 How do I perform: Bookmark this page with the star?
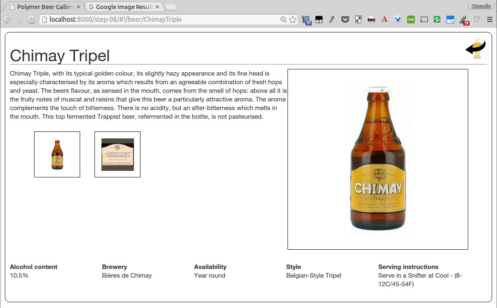coord(292,19)
